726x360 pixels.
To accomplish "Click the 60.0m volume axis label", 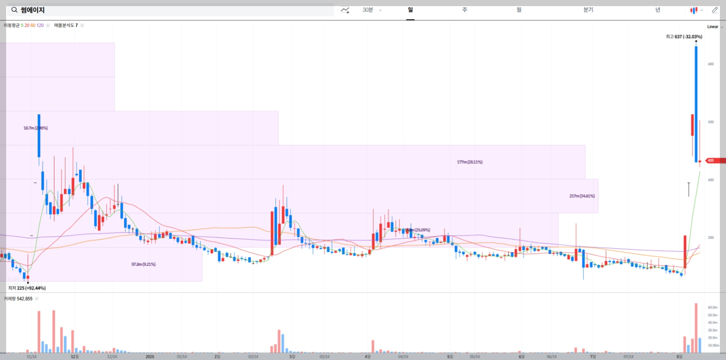I will coord(713,307).
